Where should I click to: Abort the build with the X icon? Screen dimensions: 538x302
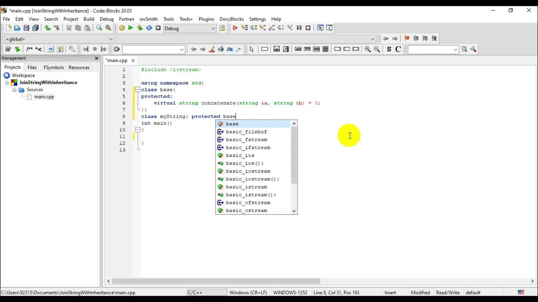pos(158,28)
